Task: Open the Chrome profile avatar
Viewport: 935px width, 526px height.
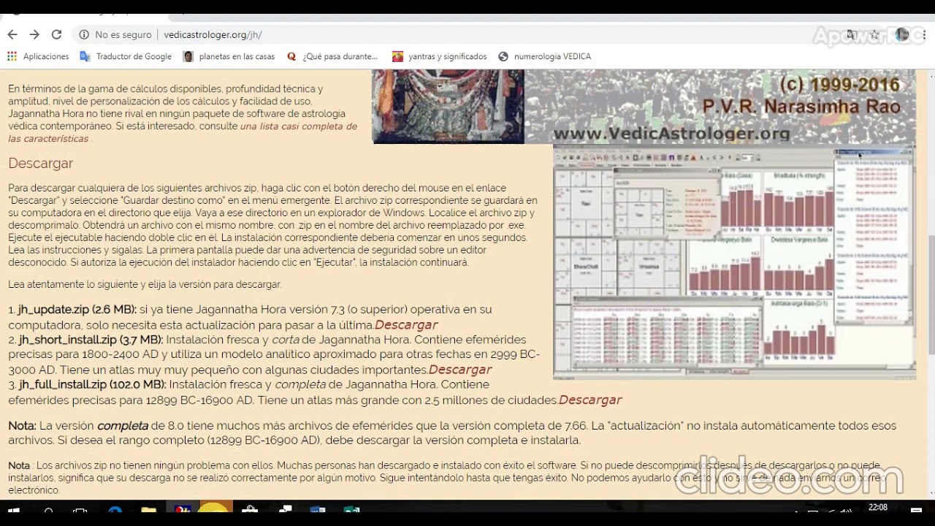Action: pyautogui.click(x=902, y=34)
